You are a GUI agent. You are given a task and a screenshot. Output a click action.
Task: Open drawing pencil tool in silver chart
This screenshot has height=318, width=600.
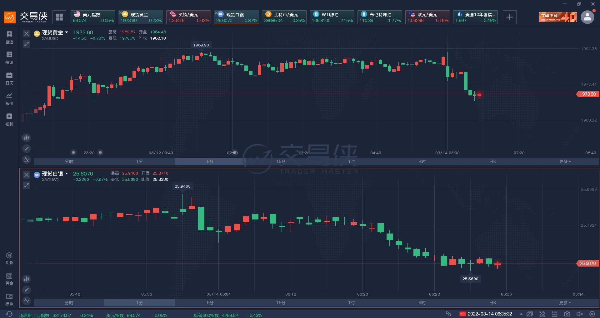[x=27, y=290]
